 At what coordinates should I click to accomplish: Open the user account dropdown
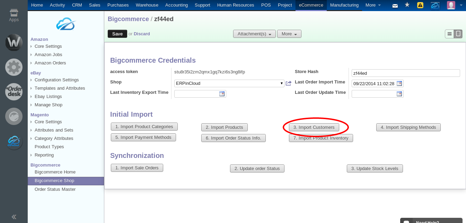click(451, 5)
